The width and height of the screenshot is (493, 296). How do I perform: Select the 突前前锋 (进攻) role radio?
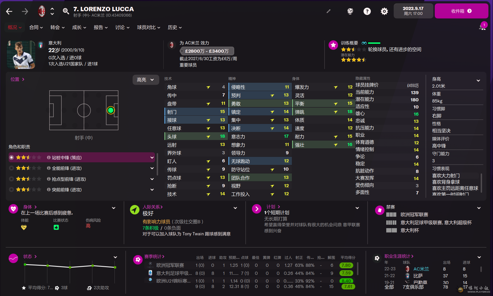pyautogui.click(x=11, y=190)
